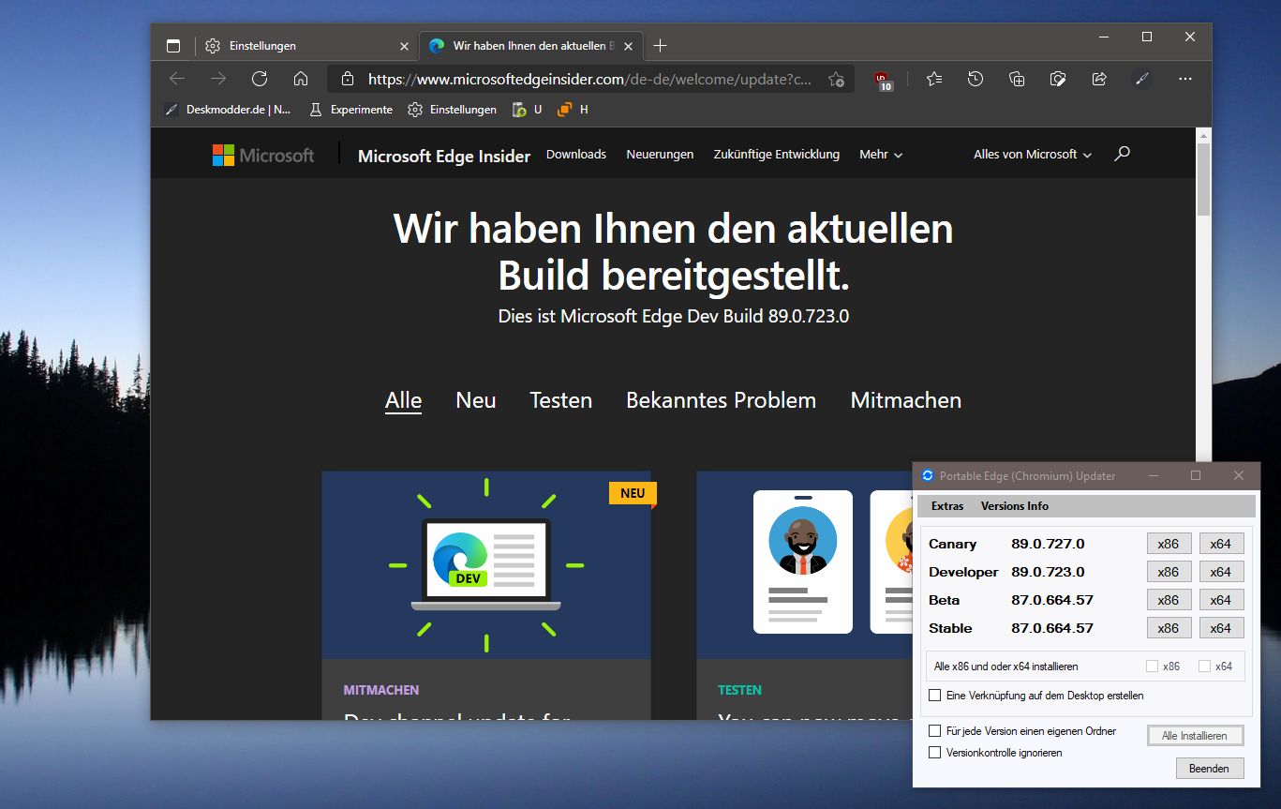Open the tab actions menu icon
Image resolution: width=1281 pixels, height=809 pixels.
(x=173, y=46)
